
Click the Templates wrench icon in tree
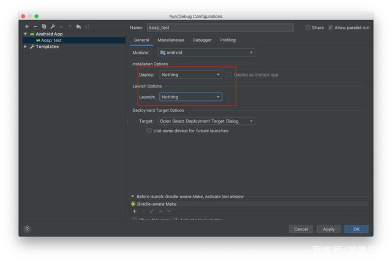[x=32, y=47]
